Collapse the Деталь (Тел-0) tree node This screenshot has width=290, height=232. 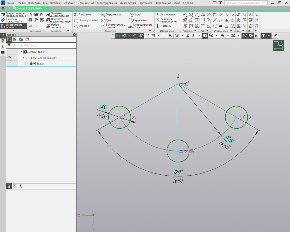(x=21, y=52)
